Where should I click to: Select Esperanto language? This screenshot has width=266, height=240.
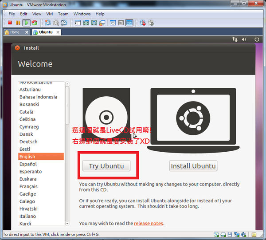point(41,172)
